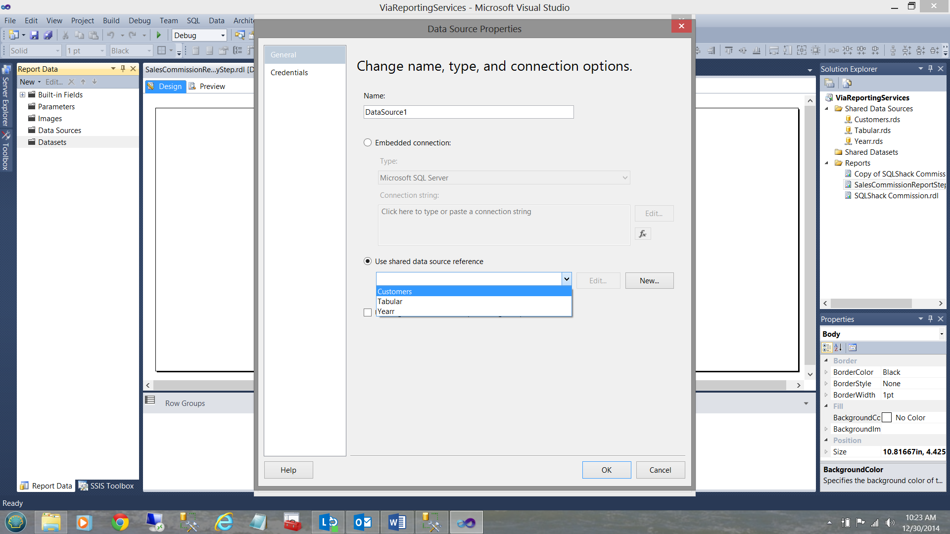The image size is (950, 534).
Task: Select the Embedded connection radio button
Action: [368, 143]
